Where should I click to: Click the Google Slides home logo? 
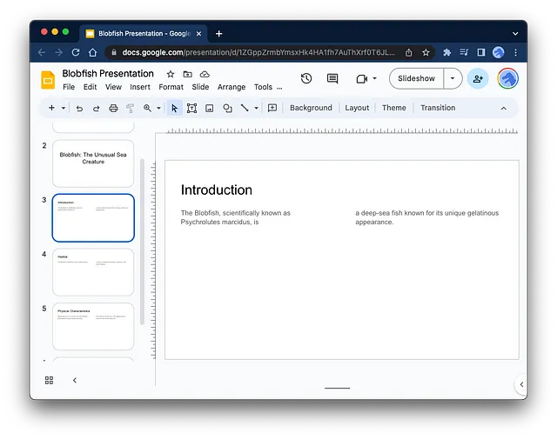[x=48, y=80]
